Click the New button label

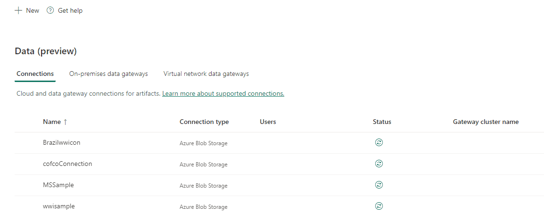click(x=33, y=10)
